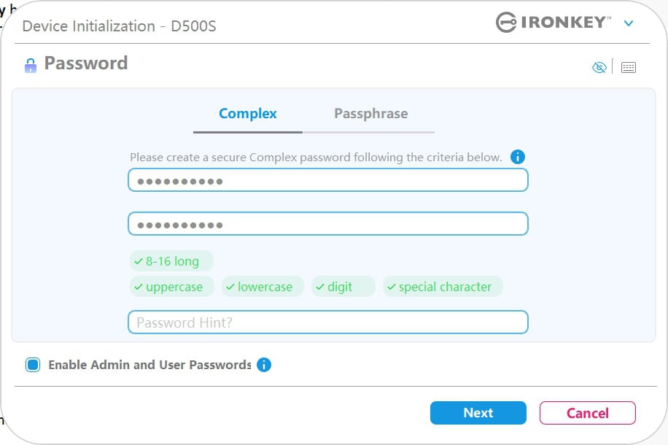The height and width of the screenshot is (445, 668).
Task: Open the virtual keyboard icon
Action: click(x=629, y=67)
